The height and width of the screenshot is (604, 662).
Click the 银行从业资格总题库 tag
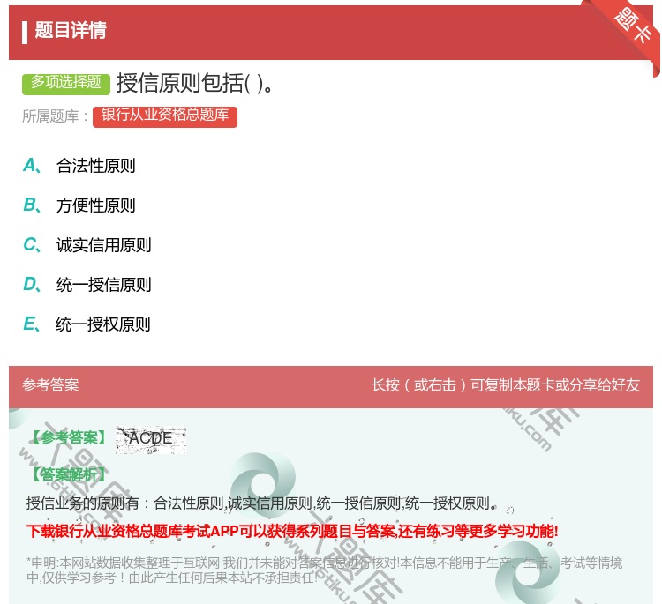[x=165, y=116]
